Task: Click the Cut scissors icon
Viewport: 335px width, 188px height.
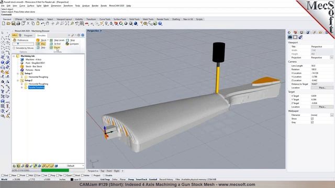Action: tap(28, 23)
